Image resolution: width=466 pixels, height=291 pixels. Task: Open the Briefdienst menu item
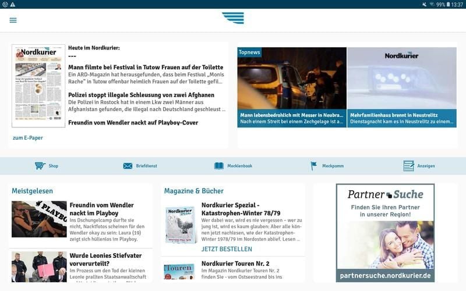[x=140, y=166]
